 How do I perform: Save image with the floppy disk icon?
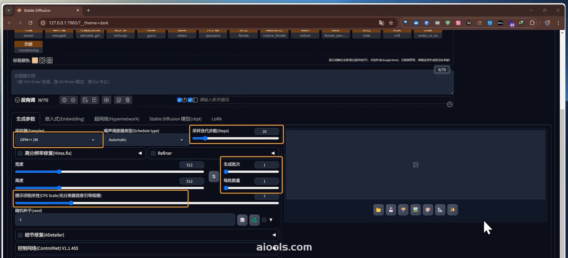pos(391,210)
